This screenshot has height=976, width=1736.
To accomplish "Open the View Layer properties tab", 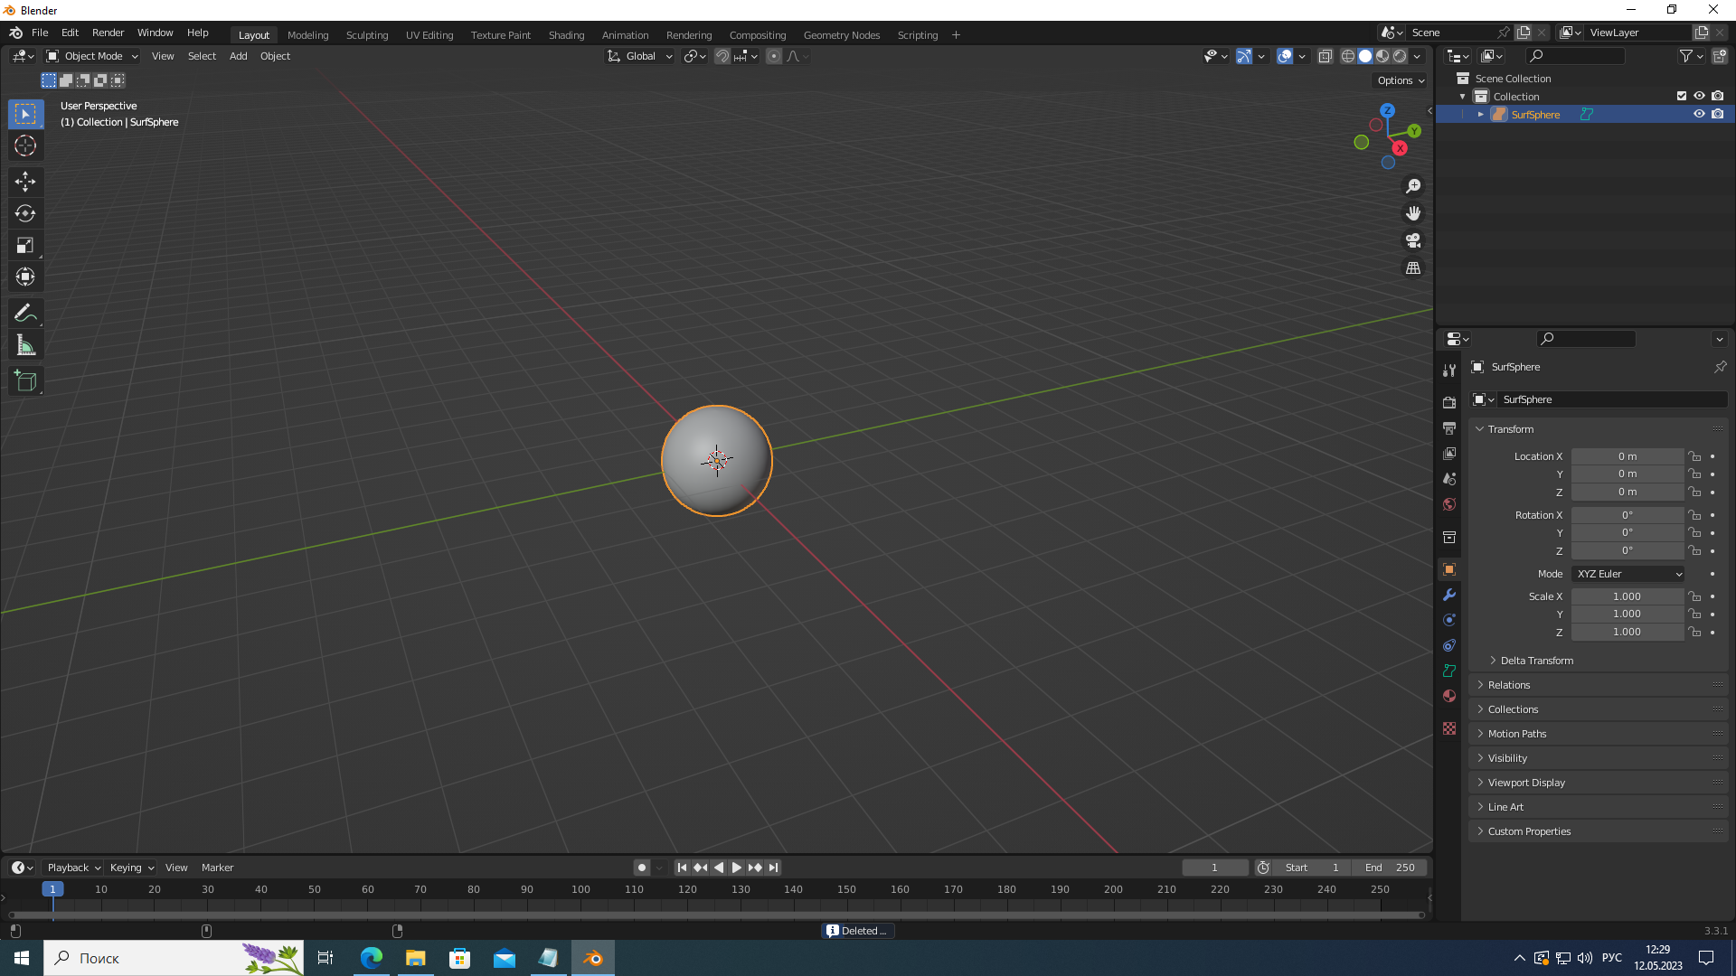I will (1449, 453).
